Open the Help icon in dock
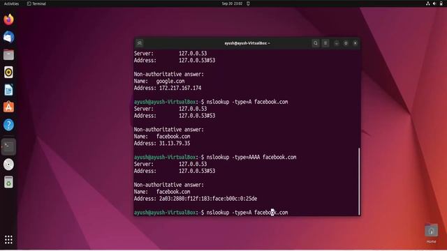This screenshot has width=447, height=251. (x=8, y=125)
